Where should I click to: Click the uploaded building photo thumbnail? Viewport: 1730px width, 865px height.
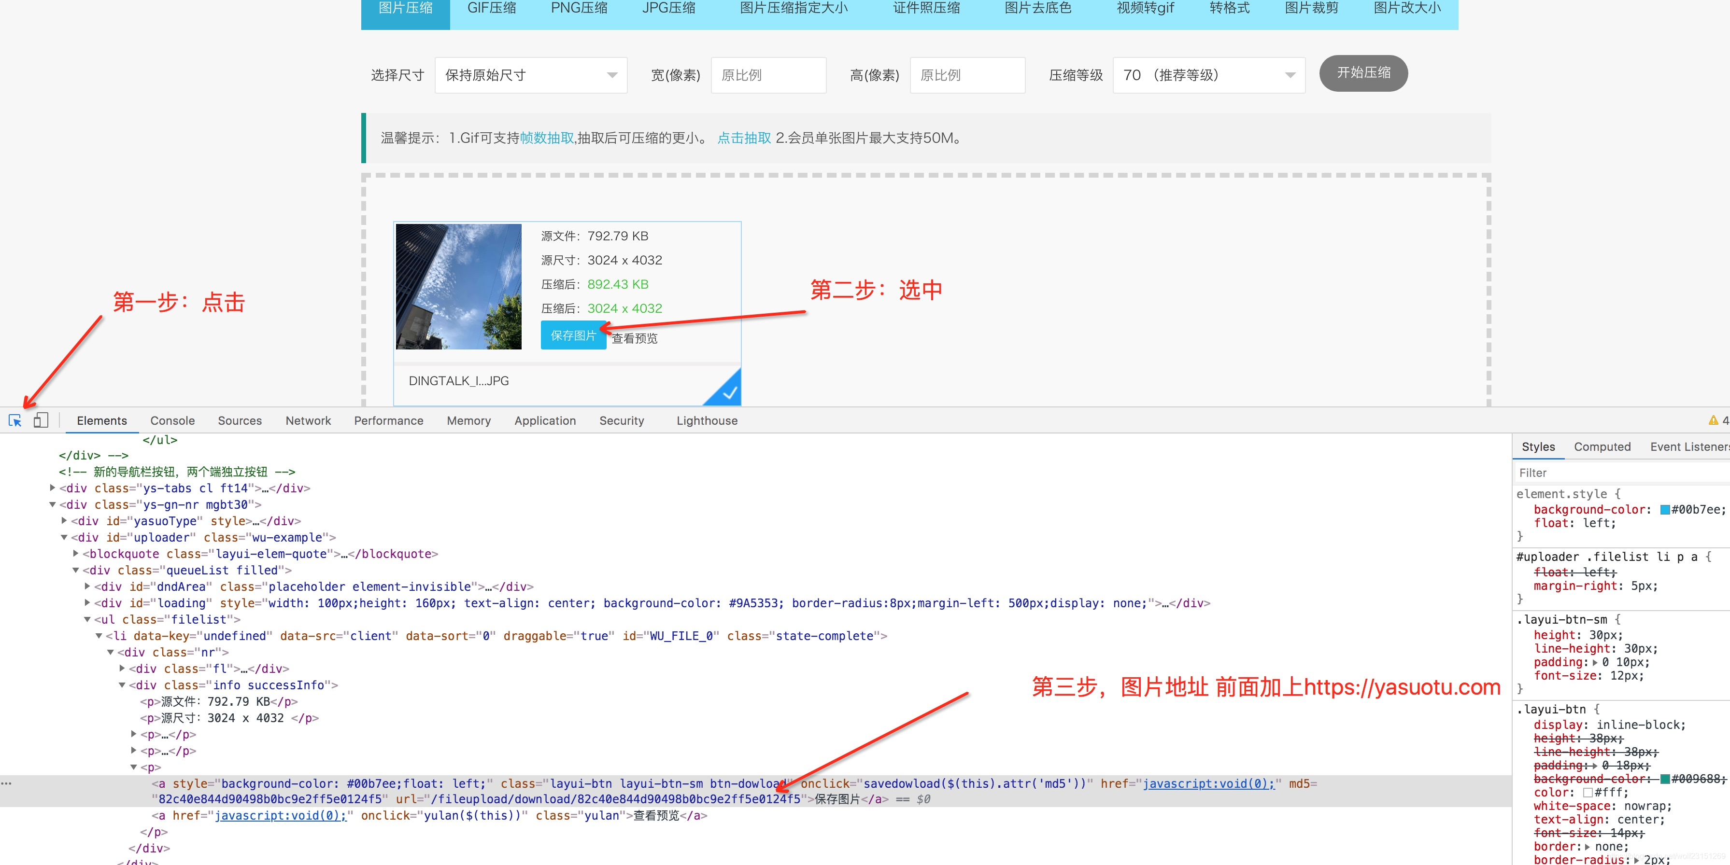[459, 287]
